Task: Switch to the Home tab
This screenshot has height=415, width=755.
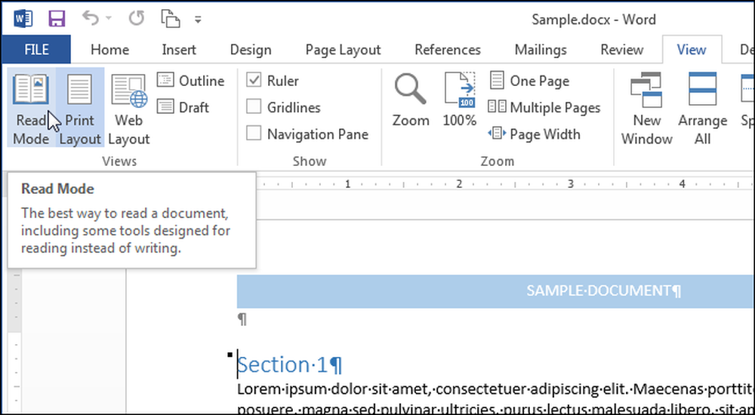Action: [109, 50]
